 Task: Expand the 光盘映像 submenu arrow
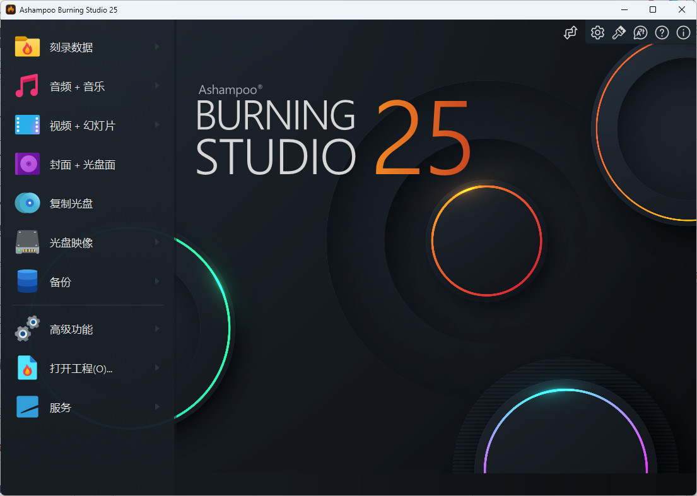157,242
